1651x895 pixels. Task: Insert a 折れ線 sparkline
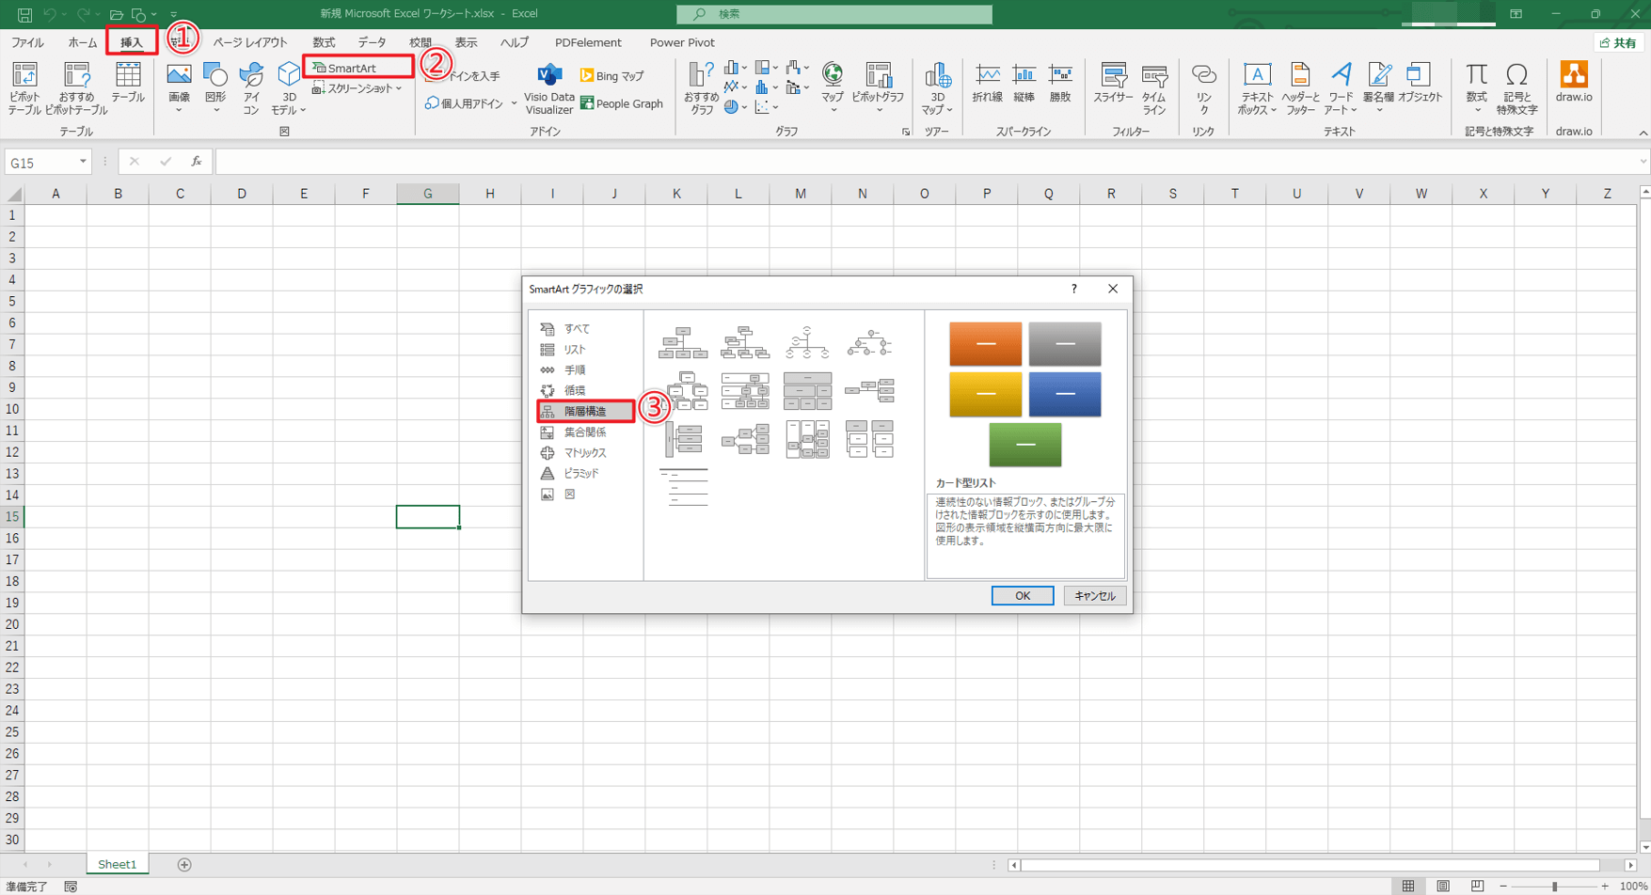(x=987, y=83)
